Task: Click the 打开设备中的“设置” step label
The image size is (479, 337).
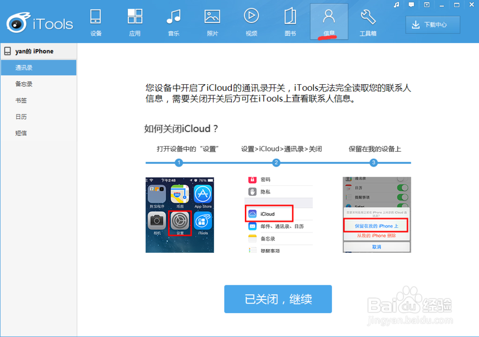Action: point(187,149)
